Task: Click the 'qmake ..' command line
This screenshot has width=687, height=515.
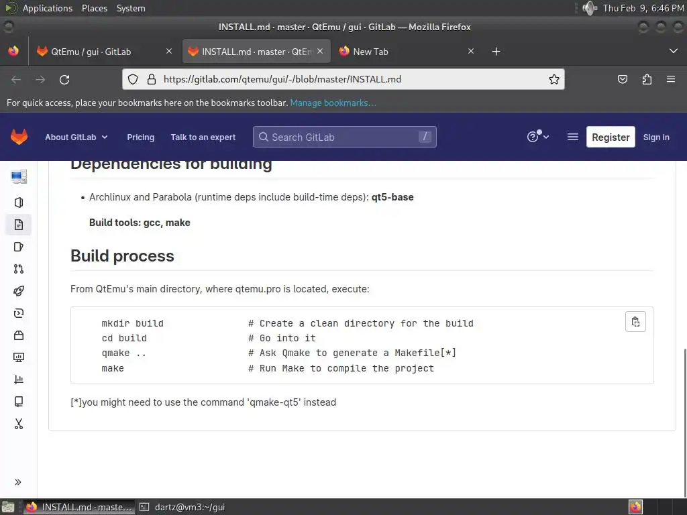Action: coord(123,353)
